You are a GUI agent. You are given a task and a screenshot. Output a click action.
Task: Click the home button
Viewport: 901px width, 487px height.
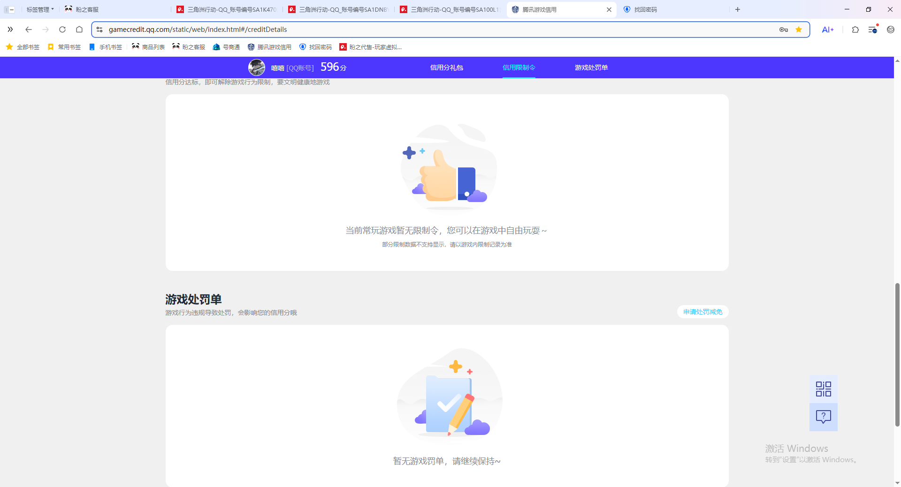[x=79, y=29]
